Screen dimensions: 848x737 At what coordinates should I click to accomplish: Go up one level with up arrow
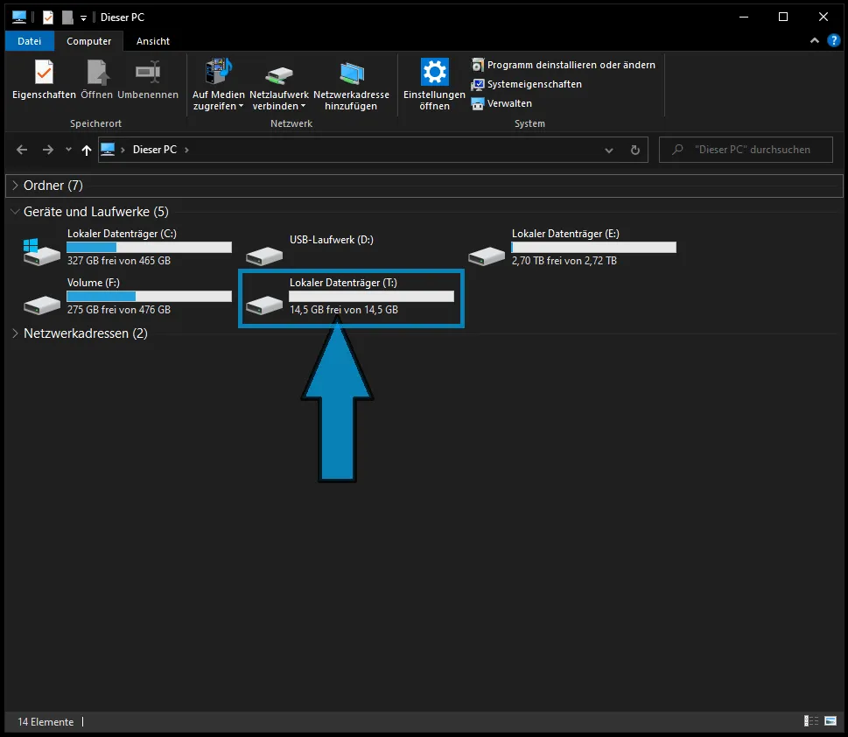[87, 150]
